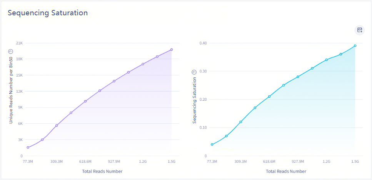Select last purple data point at 1.5G
Viewport: 372px width, 180px height.
click(172, 49)
